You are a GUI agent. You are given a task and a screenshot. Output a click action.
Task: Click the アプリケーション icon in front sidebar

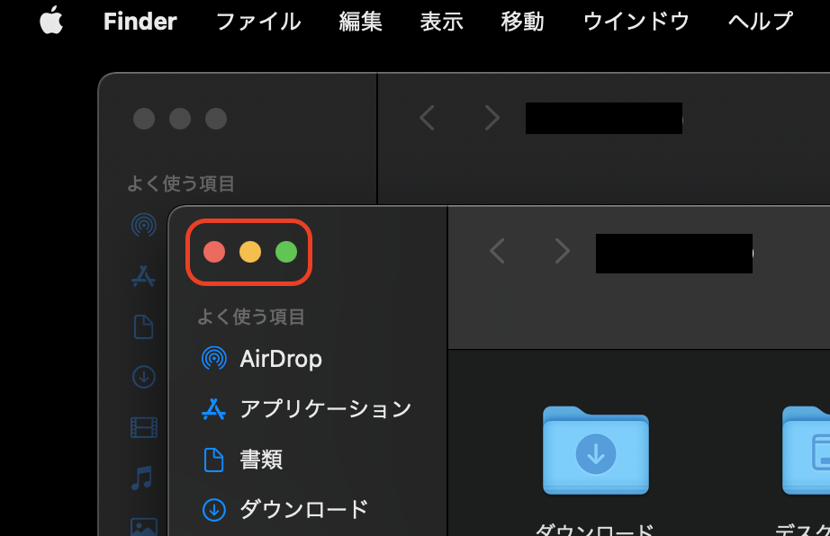click(x=214, y=409)
